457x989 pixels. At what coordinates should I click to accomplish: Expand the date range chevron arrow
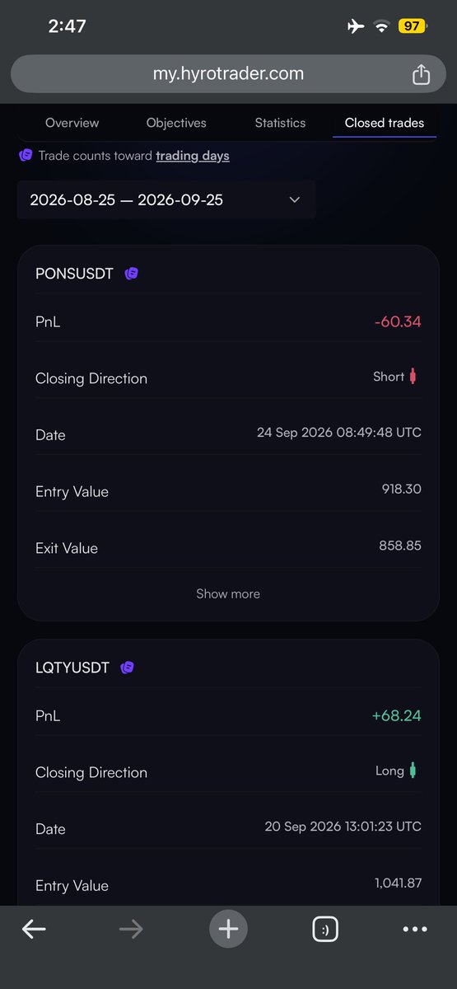295,200
